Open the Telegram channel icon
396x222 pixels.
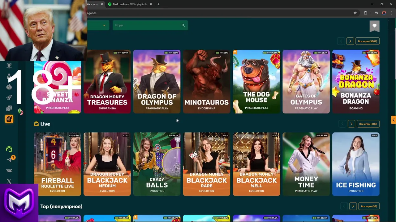9,160
